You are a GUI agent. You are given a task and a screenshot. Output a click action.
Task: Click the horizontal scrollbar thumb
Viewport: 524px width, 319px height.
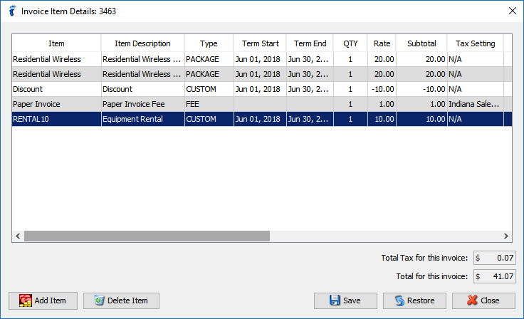147,236
